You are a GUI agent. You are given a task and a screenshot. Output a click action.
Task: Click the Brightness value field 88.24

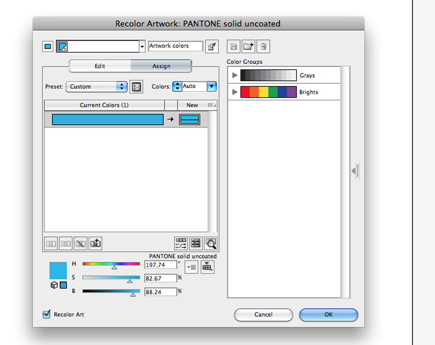(161, 292)
